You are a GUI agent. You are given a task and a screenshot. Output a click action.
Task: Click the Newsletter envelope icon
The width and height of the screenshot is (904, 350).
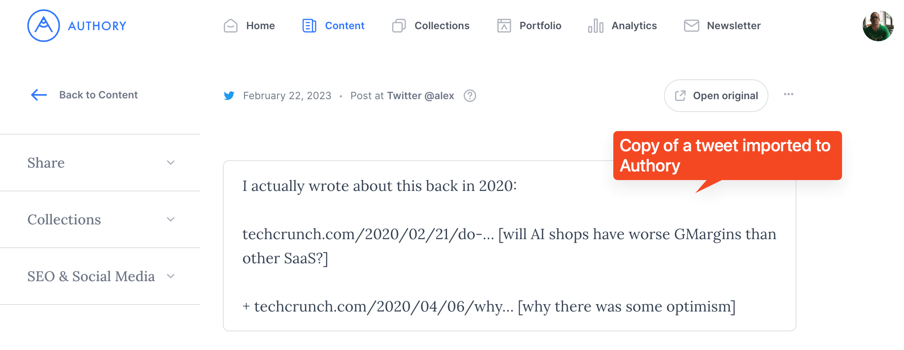(x=692, y=26)
